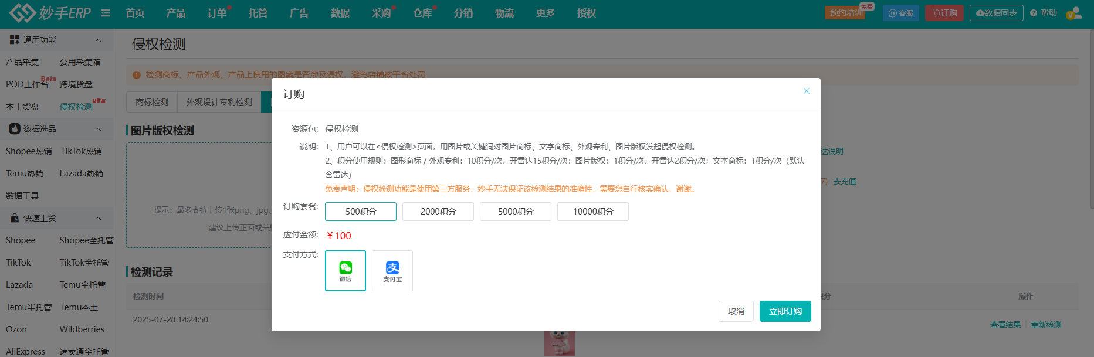The width and height of the screenshot is (1094, 357).
Task: Choose the 10000积分 package
Action: pos(593,212)
